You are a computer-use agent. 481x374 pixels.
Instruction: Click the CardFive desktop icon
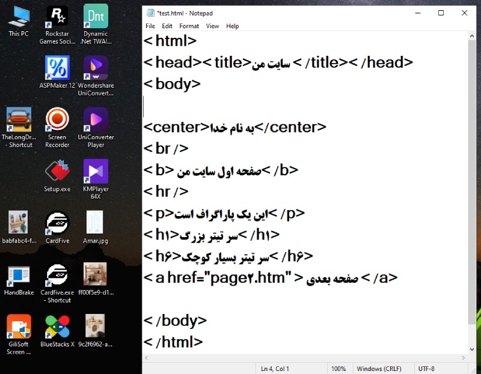[57, 223]
